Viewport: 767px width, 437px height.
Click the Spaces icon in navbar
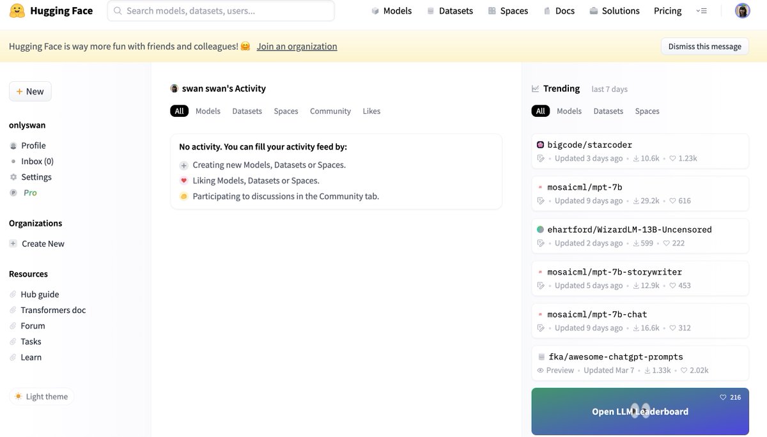coord(492,11)
